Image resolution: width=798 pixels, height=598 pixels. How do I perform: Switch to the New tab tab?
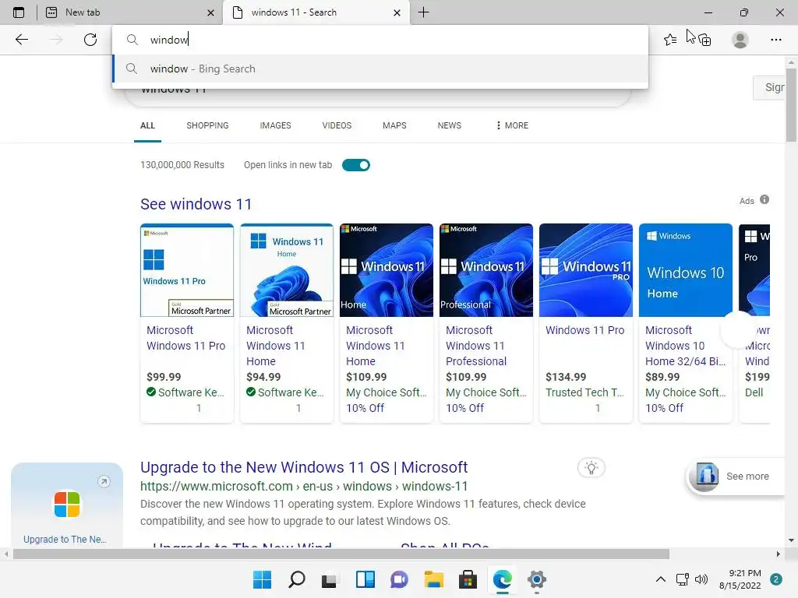pyautogui.click(x=130, y=12)
